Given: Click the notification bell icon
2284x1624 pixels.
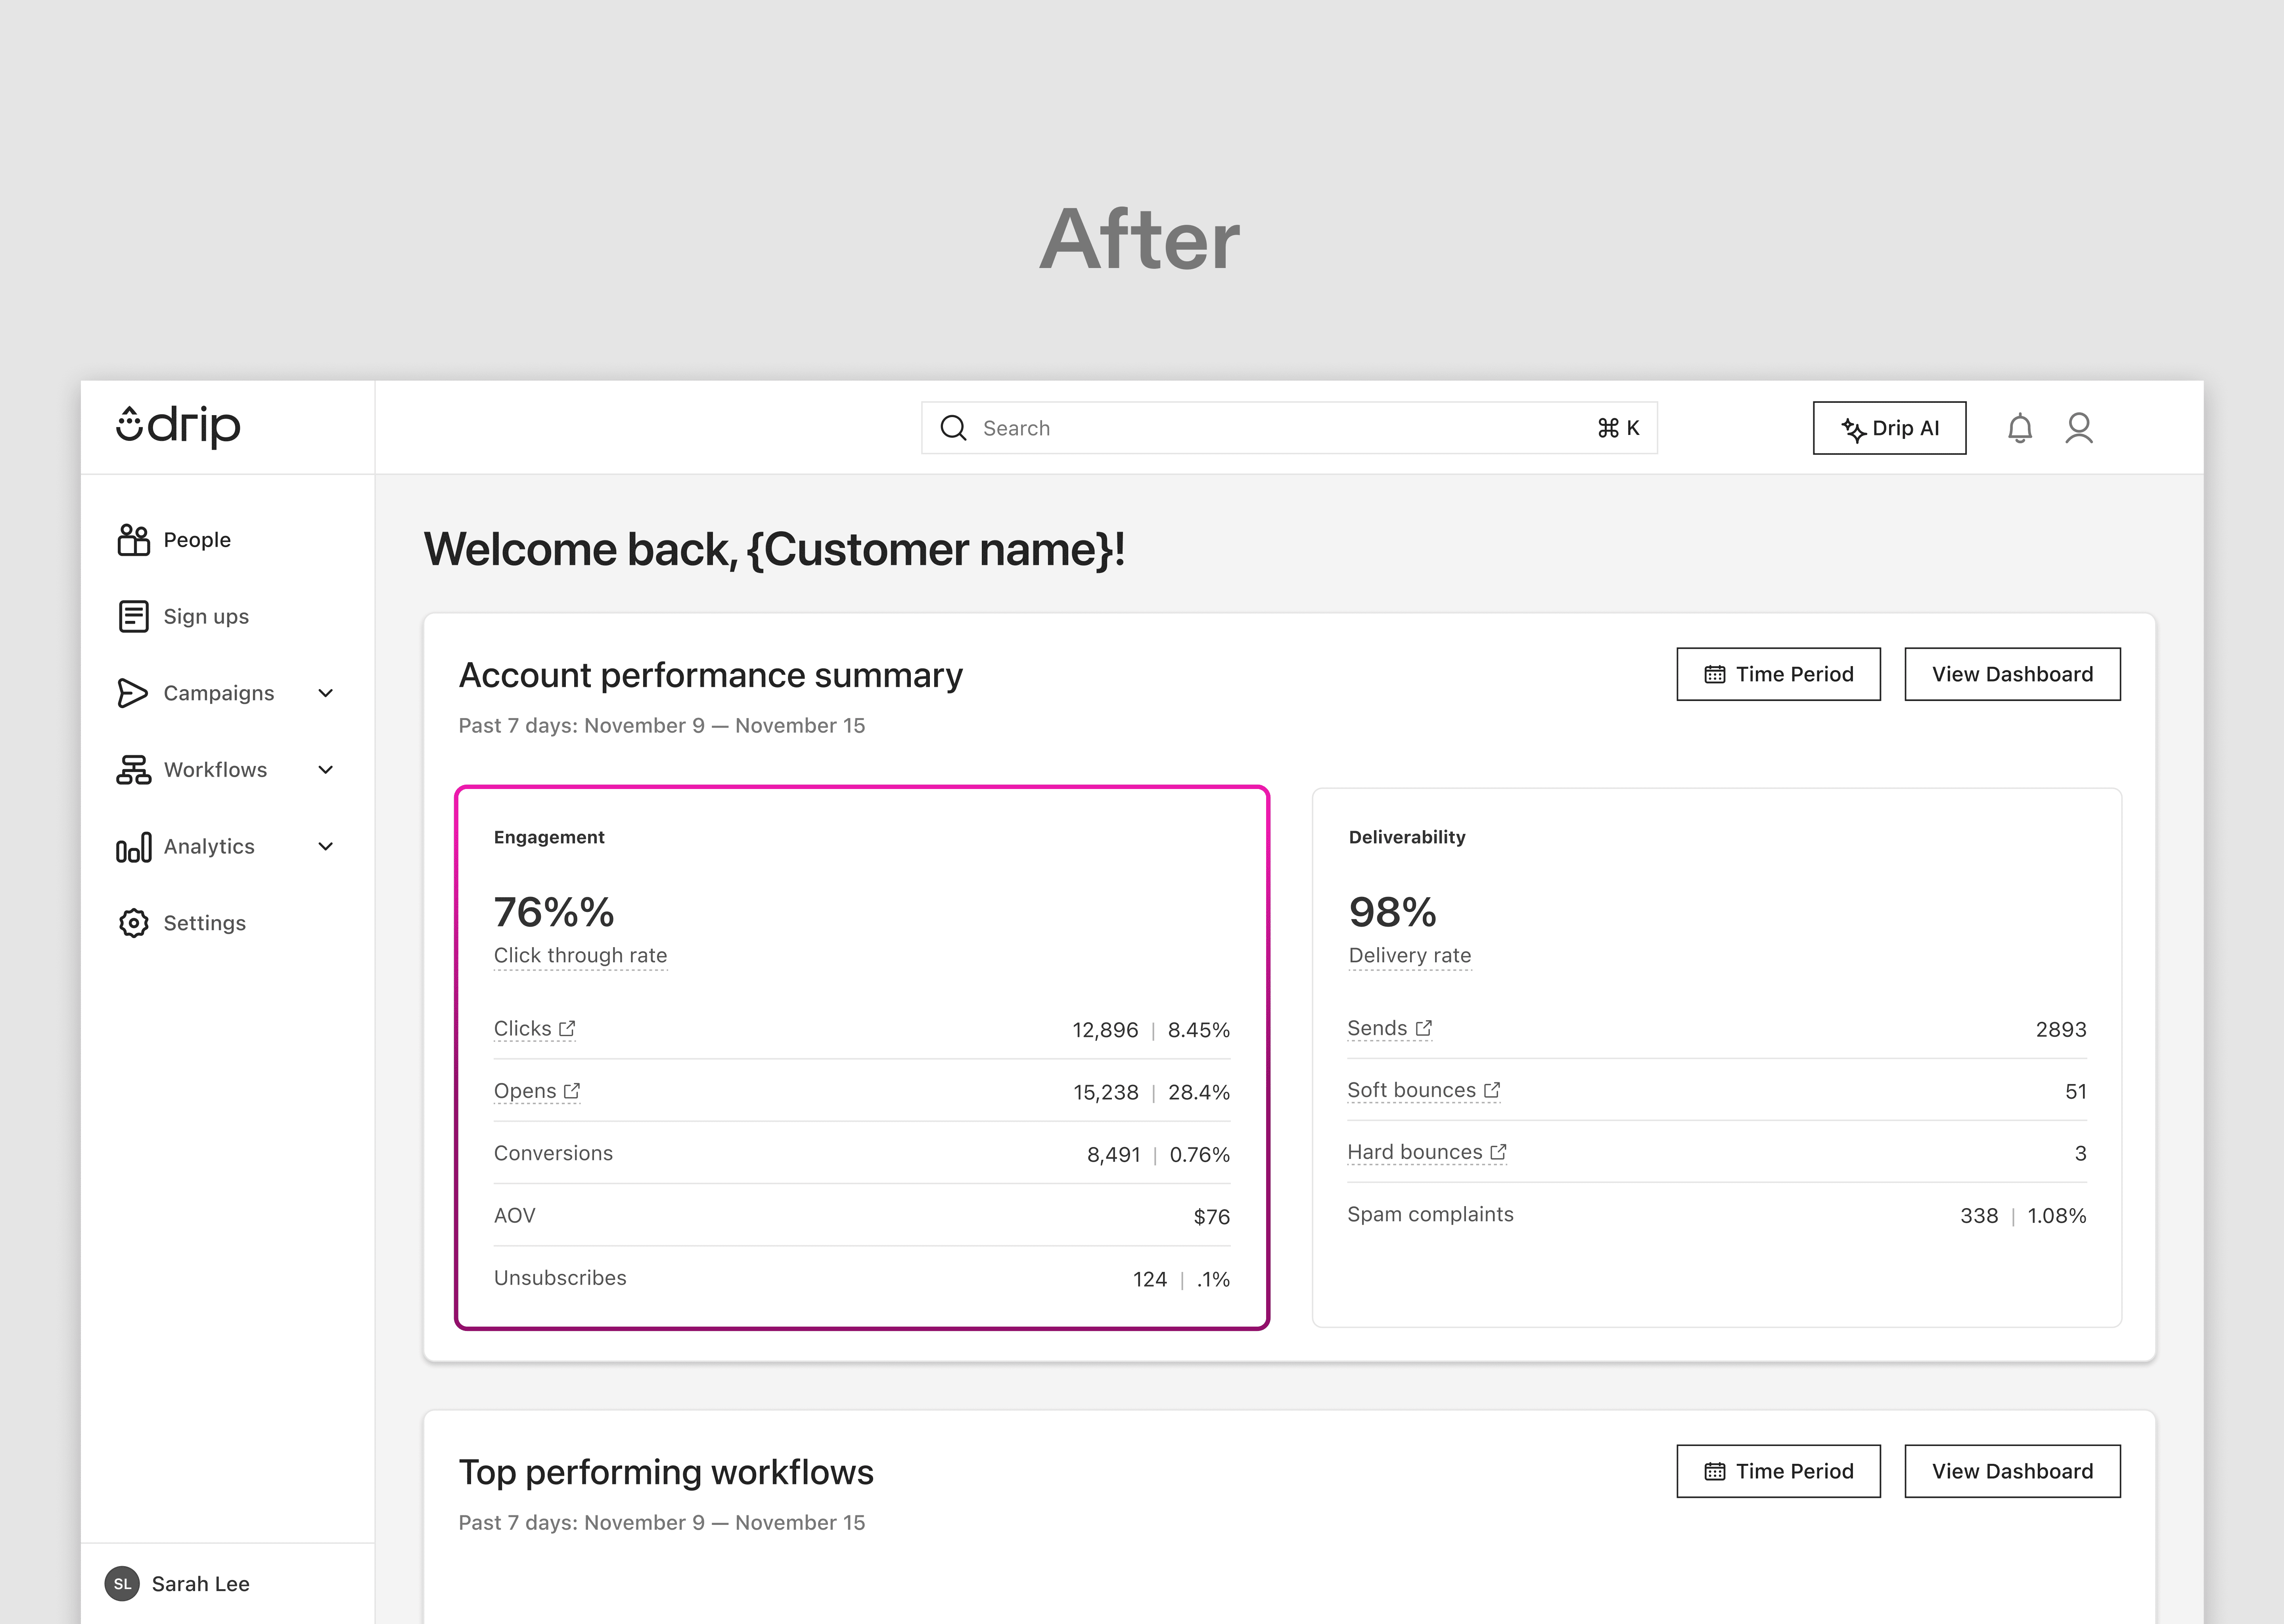Looking at the screenshot, I should 2019,428.
